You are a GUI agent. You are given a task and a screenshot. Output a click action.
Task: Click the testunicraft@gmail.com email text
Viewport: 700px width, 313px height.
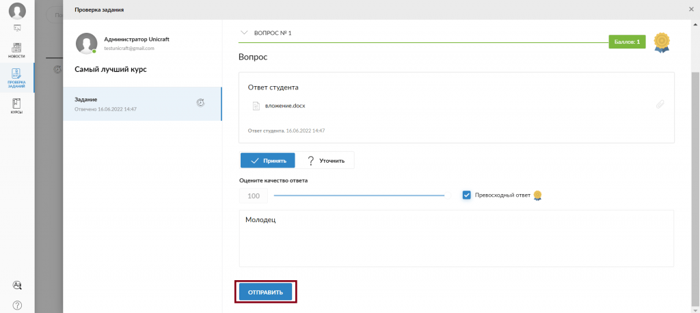[129, 49]
